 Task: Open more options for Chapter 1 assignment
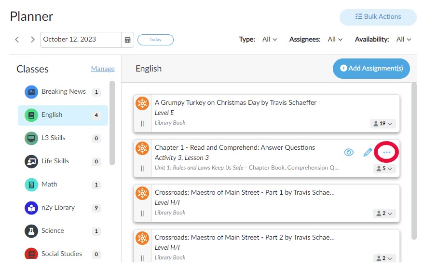coord(387,152)
